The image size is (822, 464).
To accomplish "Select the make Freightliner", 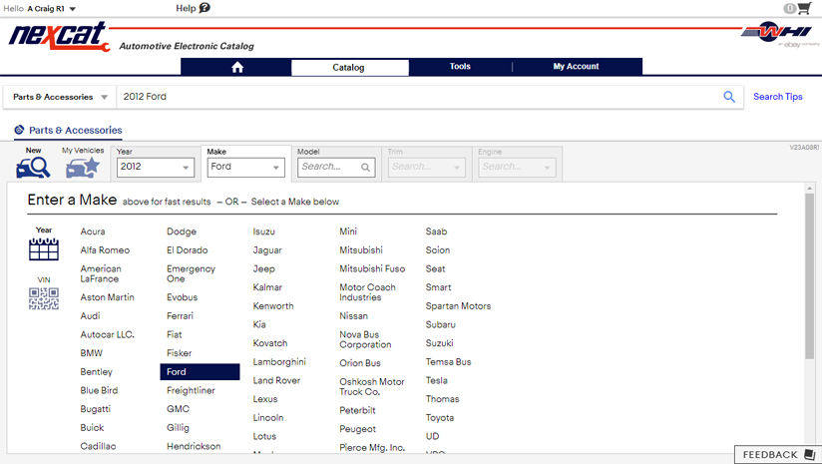I will point(191,390).
